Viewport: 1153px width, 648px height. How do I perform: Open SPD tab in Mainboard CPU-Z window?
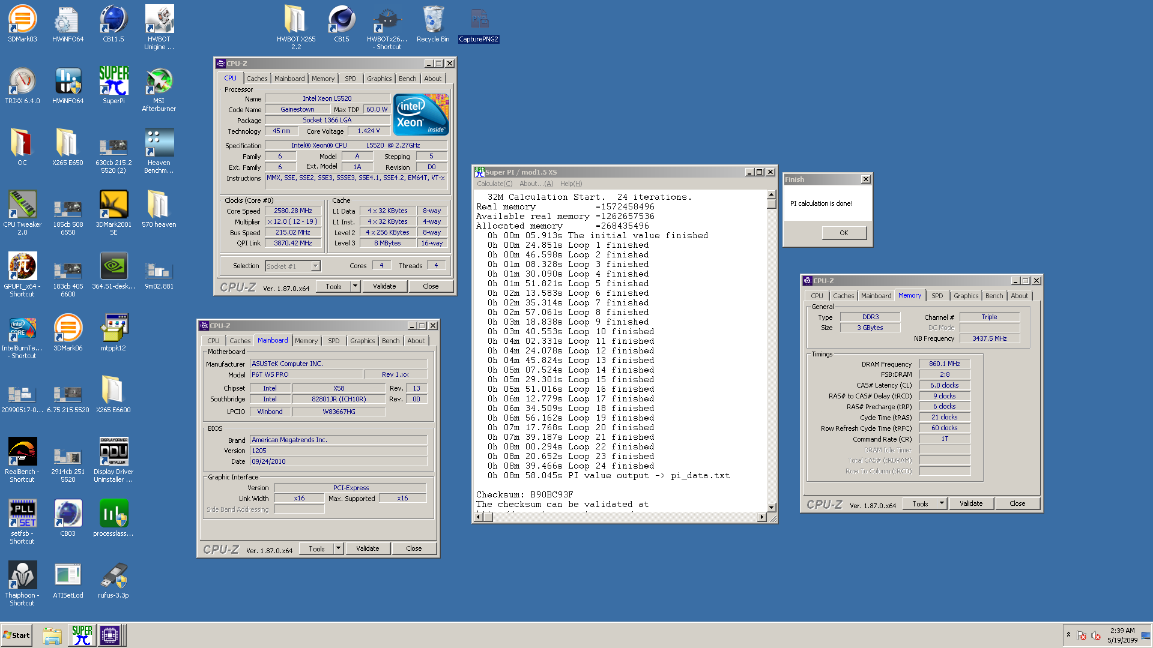click(334, 341)
